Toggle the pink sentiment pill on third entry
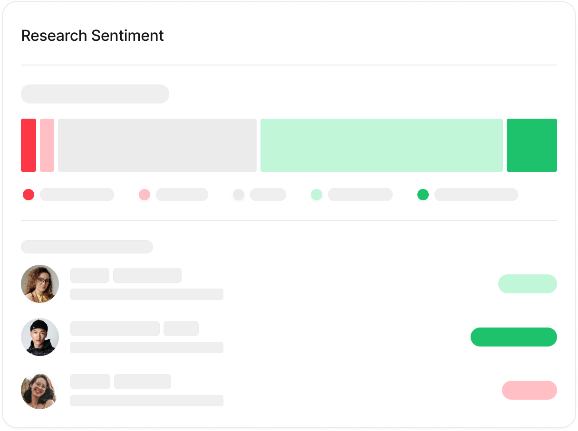The width and height of the screenshot is (578, 431). point(529,390)
